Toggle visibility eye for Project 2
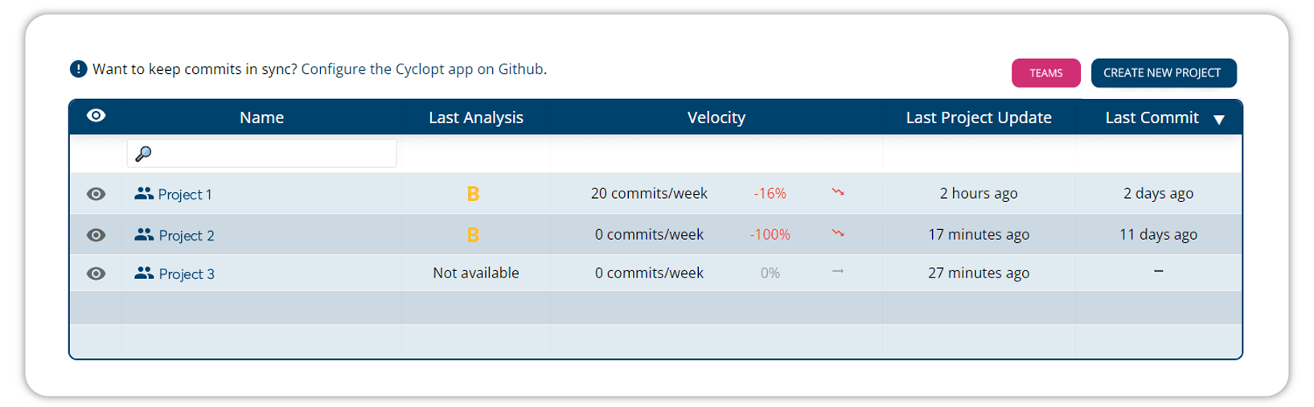The height and width of the screenshot is (407, 1314). tap(96, 235)
